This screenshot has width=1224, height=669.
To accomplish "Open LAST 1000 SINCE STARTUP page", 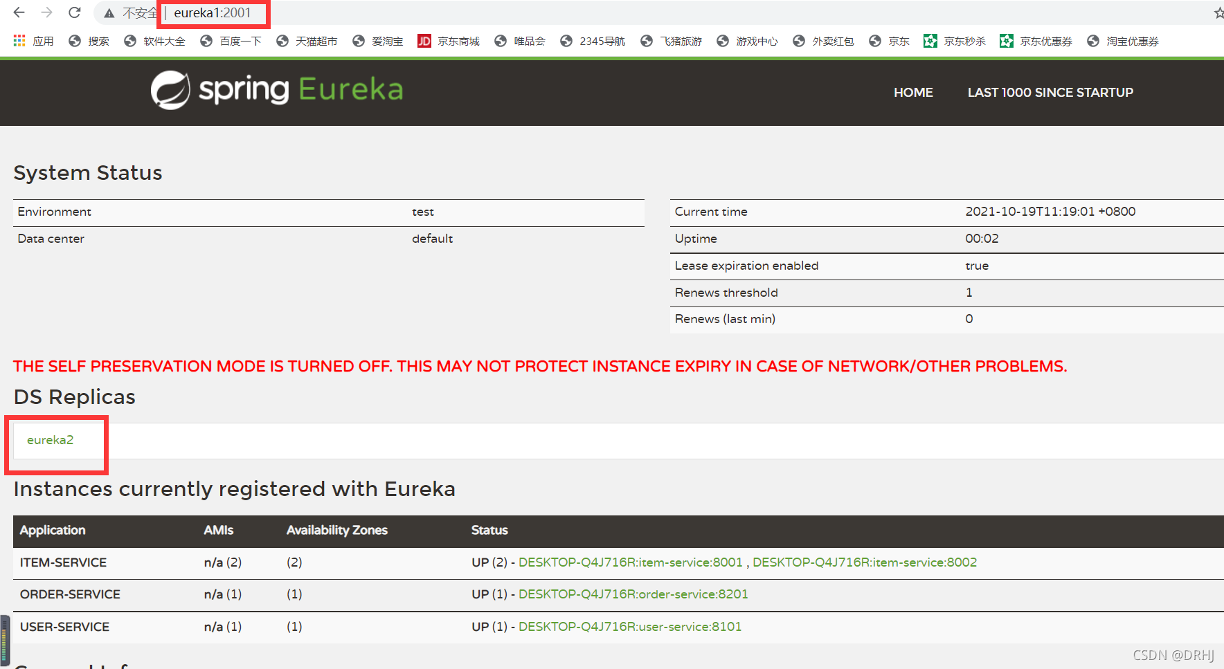I will pos(1050,92).
